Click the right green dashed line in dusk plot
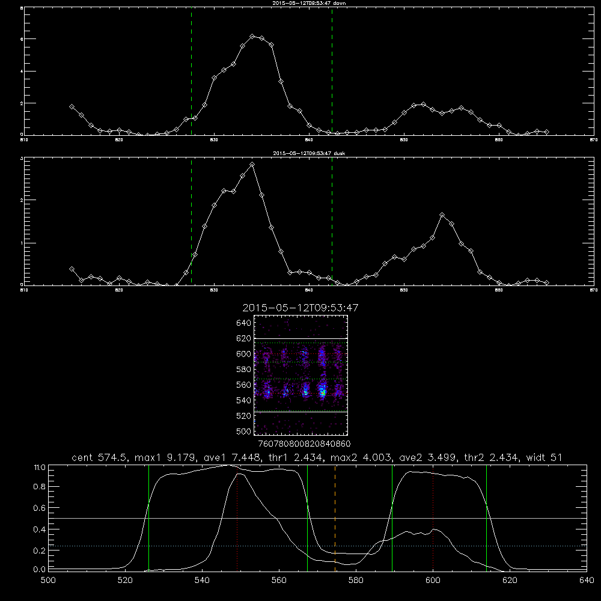Screen dimensions: 601x601 [x=332, y=222]
